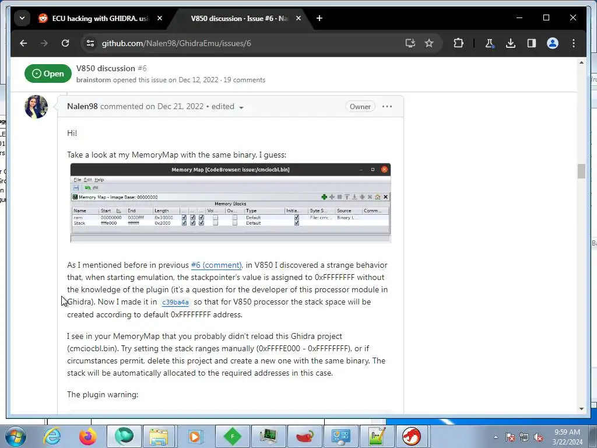Open the Extensions puzzle icon

458,43
